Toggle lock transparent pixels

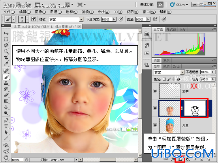tap(164, 79)
